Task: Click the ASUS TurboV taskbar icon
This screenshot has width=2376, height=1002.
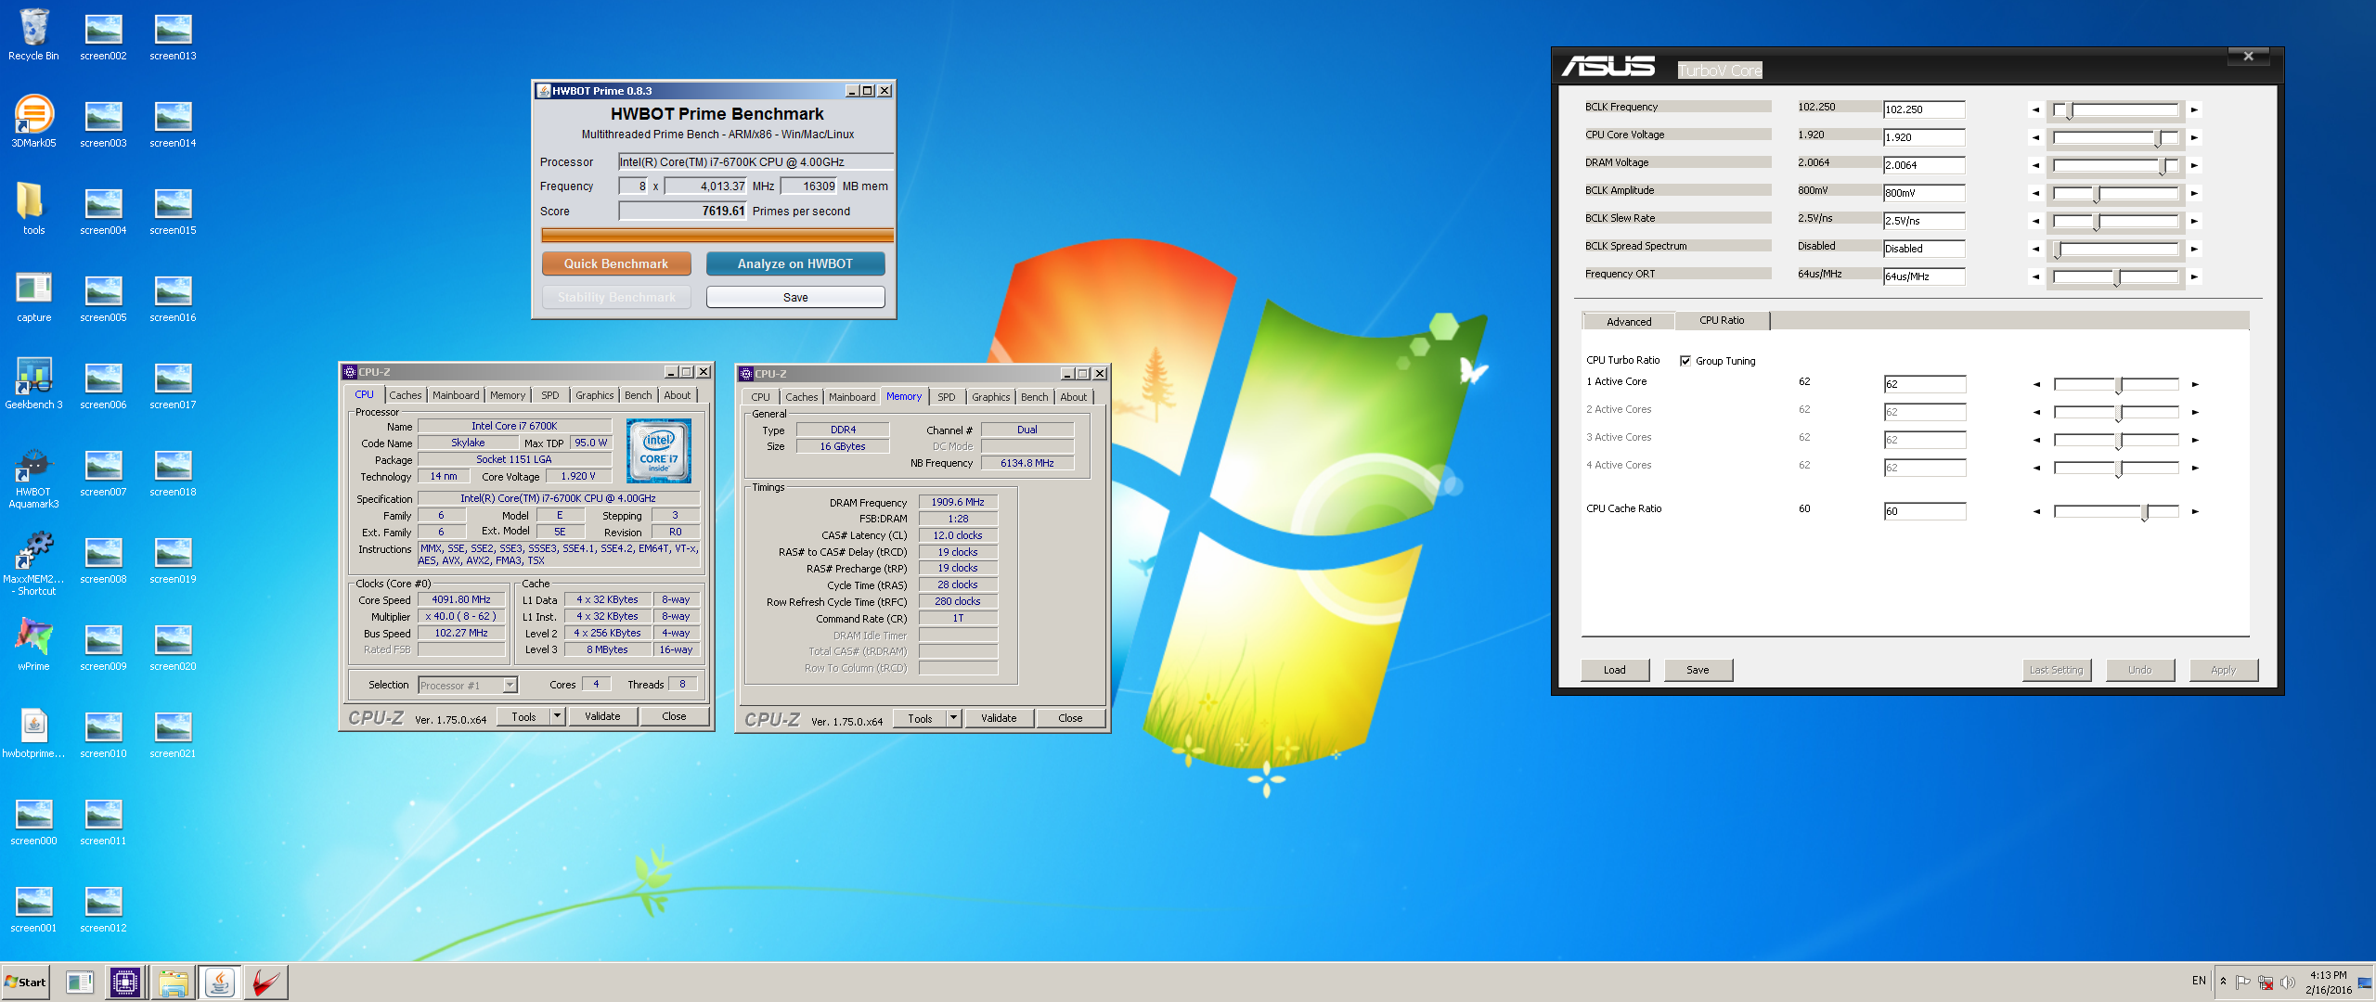Action: [x=266, y=983]
